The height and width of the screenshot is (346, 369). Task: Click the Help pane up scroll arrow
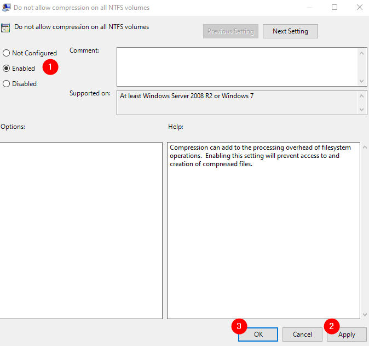365,148
